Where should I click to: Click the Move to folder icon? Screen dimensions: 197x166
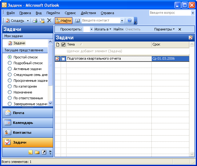[42, 21]
